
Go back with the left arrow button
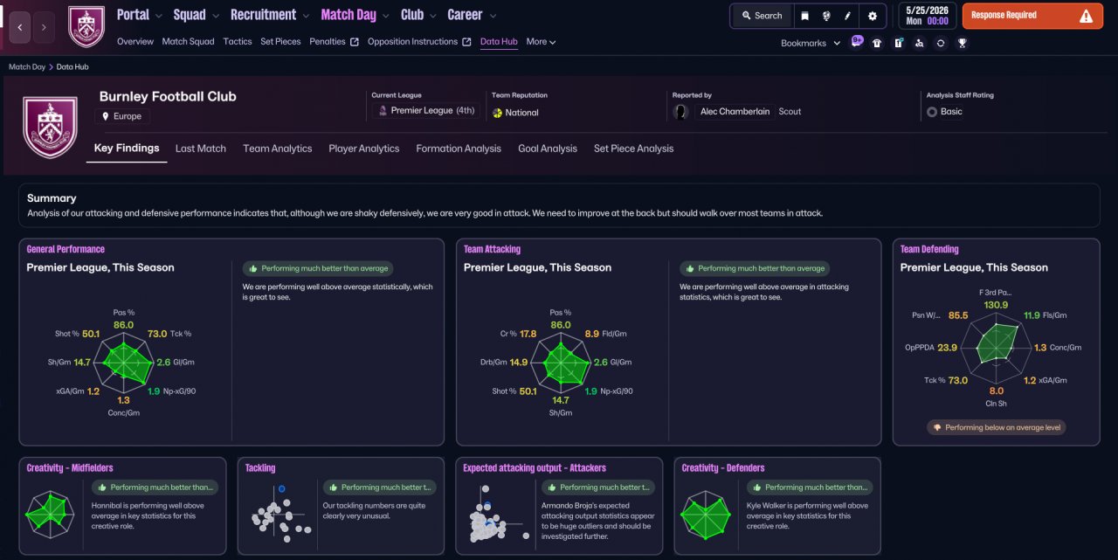pos(20,27)
